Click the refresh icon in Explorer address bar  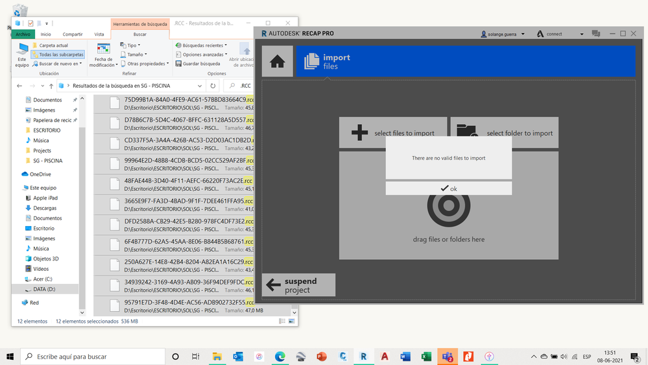point(213,86)
